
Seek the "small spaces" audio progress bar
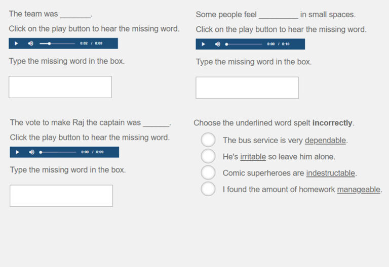[245, 44]
